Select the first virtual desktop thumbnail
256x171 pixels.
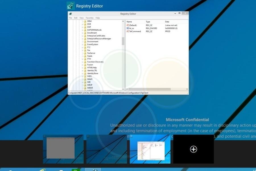(x=63, y=149)
